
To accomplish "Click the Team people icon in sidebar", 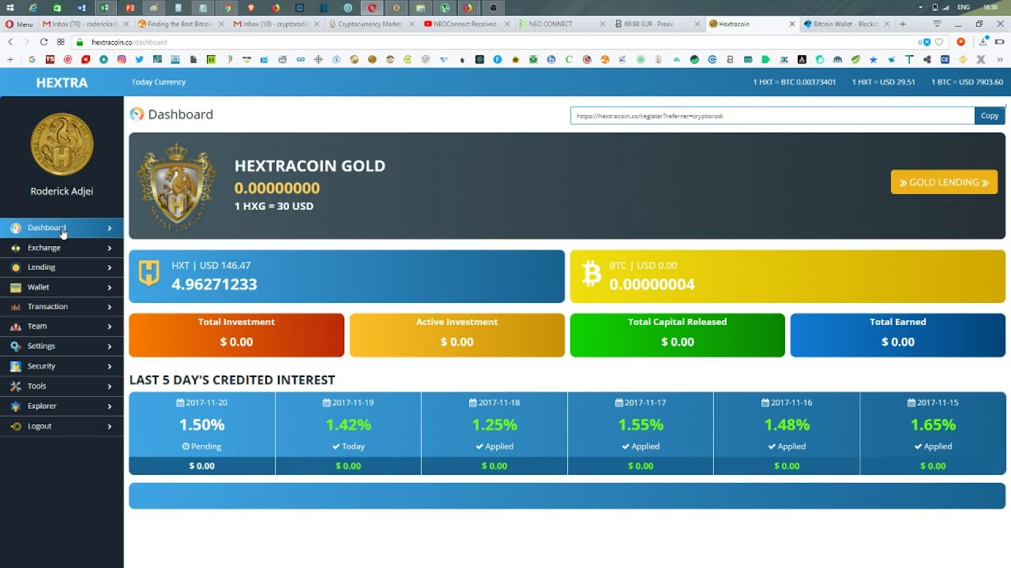I will (x=16, y=327).
